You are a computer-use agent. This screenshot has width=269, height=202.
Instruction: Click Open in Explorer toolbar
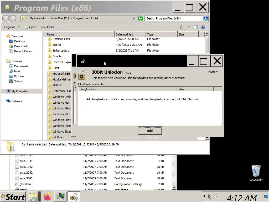point(30,27)
